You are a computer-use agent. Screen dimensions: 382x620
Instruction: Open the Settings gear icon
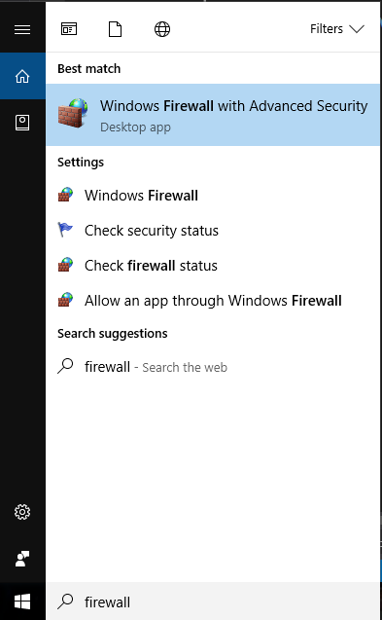(x=22, y=512)
